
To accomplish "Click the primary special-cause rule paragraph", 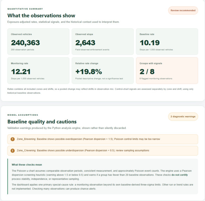I will [102, 187].
